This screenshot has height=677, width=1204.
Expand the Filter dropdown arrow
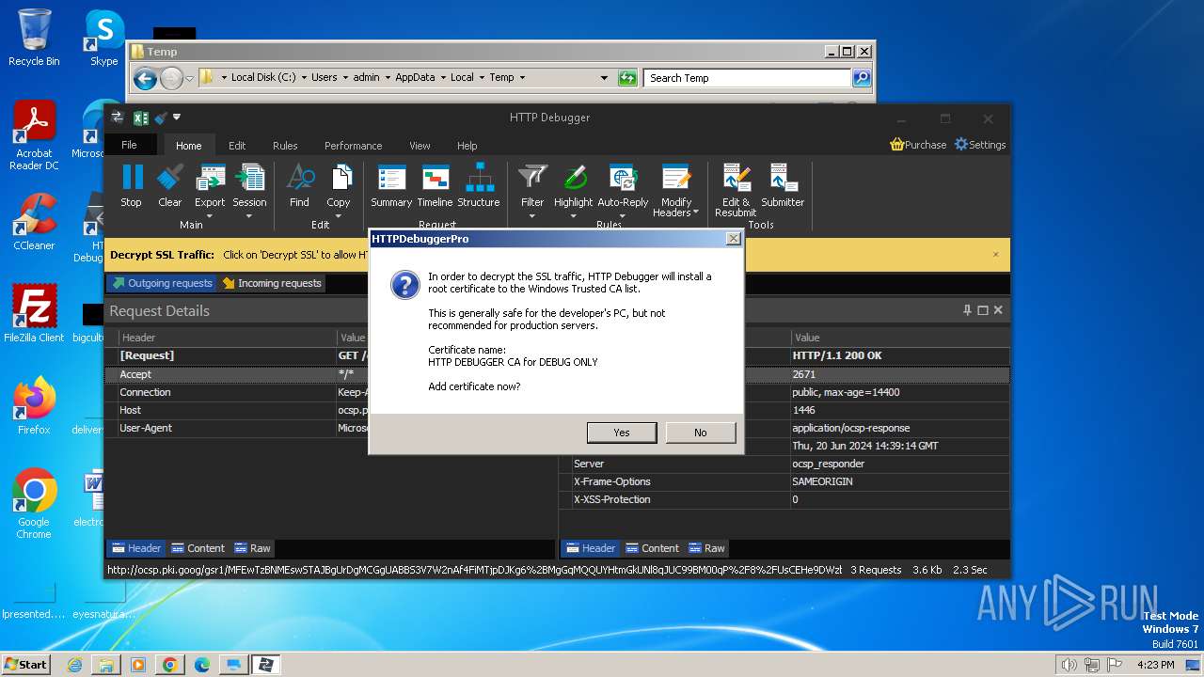coord(532,216)
